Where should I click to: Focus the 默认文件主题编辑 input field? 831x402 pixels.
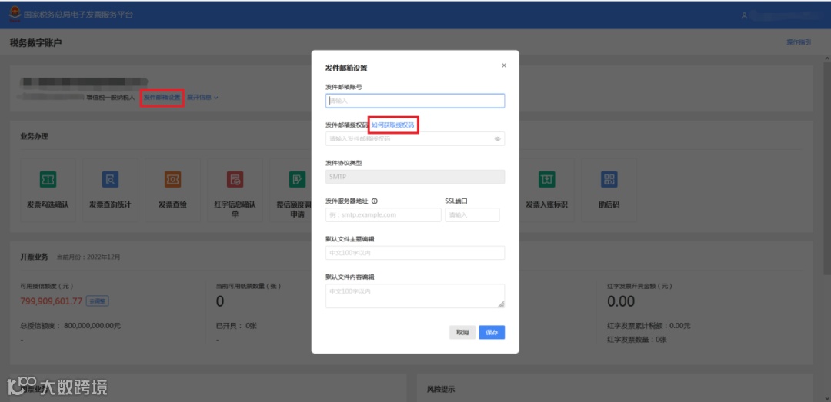coord(415,253)
